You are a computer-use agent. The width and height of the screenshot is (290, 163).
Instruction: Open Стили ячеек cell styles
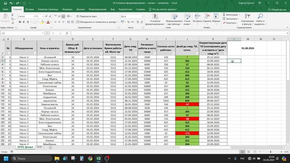click(x=187, y=19)
